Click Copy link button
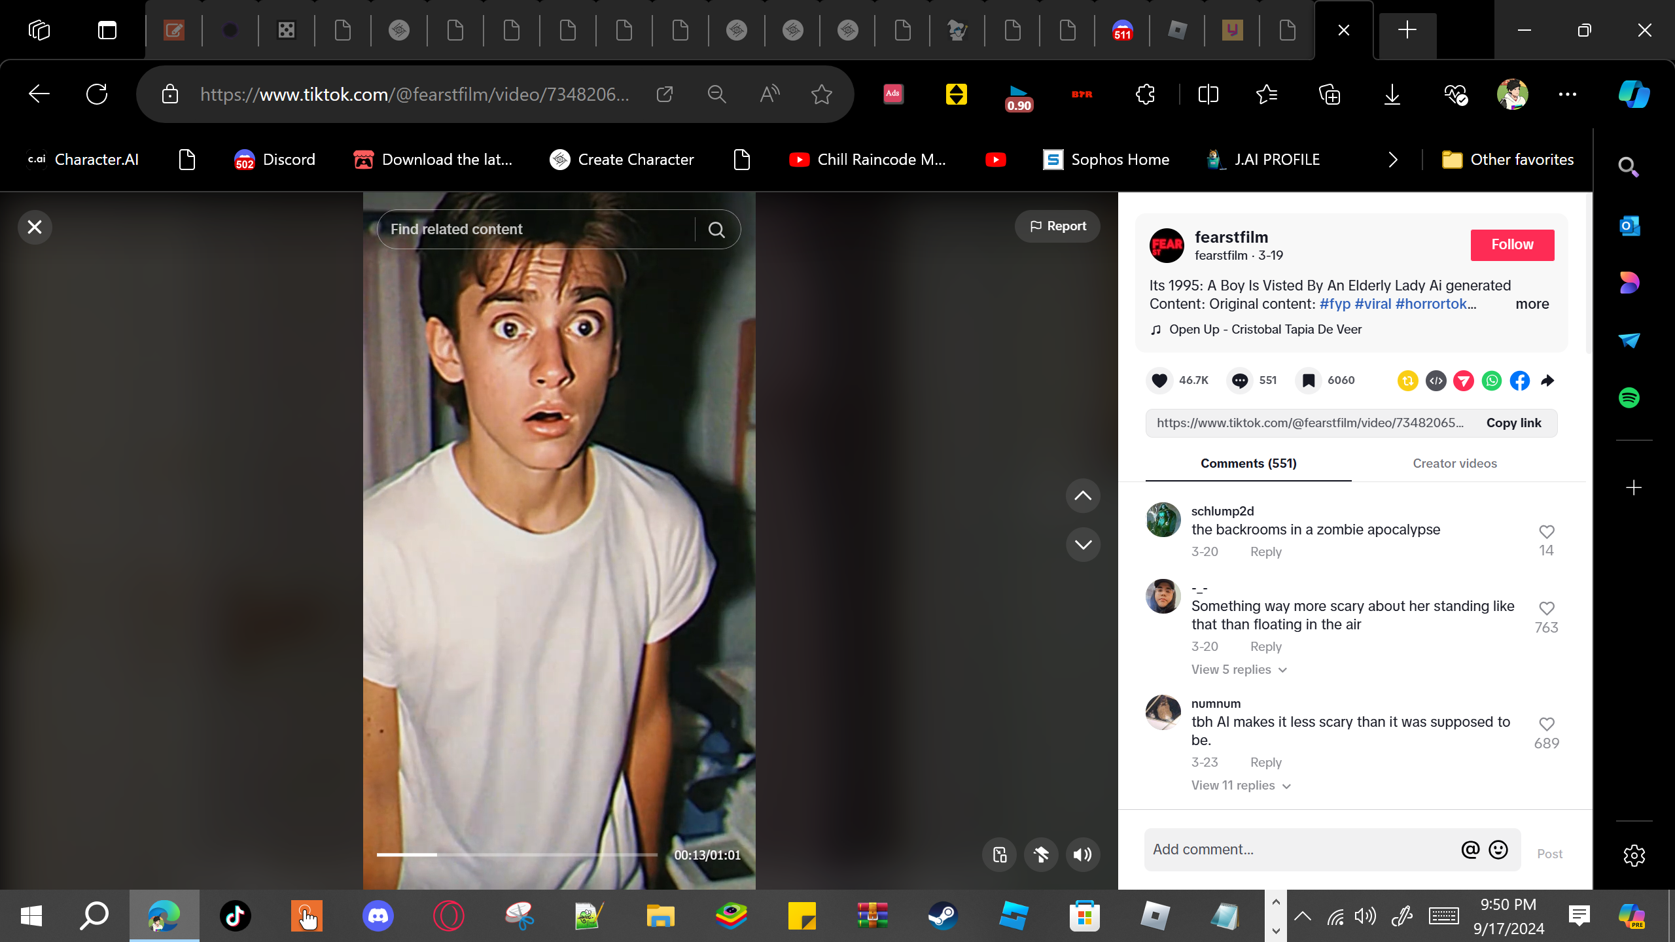This screenshot has width=1675, height=942. pos(1513,423)
